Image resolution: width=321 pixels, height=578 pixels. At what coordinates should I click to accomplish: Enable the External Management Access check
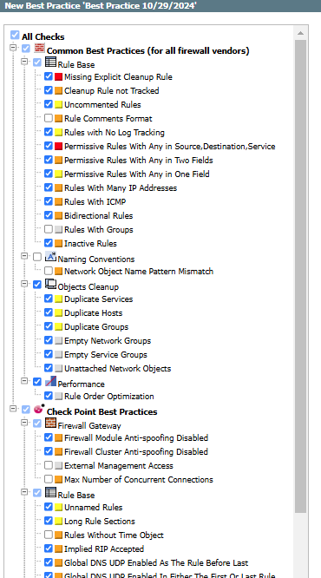(49, 465)
